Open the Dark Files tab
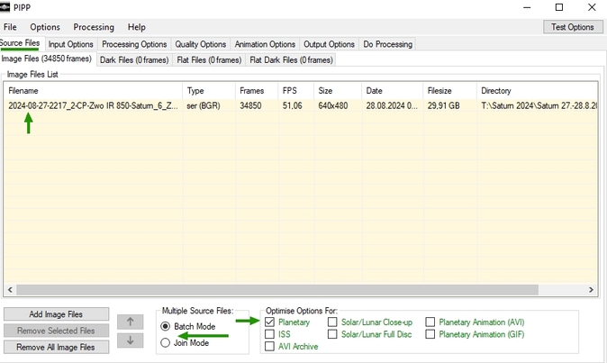The image size is (607, 363). tap(134, 59)
